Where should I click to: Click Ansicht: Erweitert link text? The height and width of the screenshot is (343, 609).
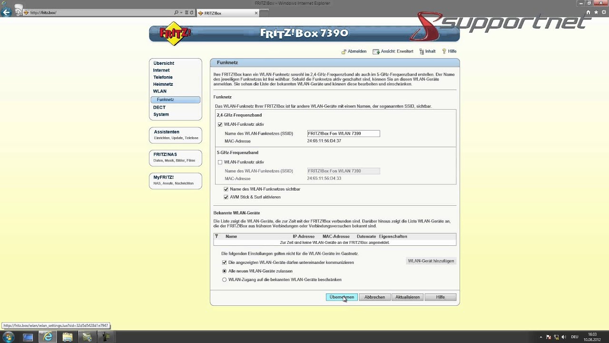(397, 51)
